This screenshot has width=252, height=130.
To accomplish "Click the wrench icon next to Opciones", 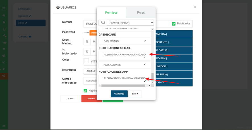I will point(30,16).
